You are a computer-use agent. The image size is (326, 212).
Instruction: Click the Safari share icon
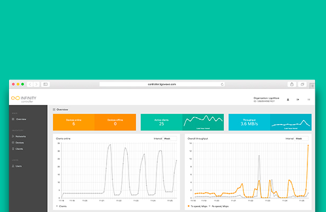click(x=292, y=84)
